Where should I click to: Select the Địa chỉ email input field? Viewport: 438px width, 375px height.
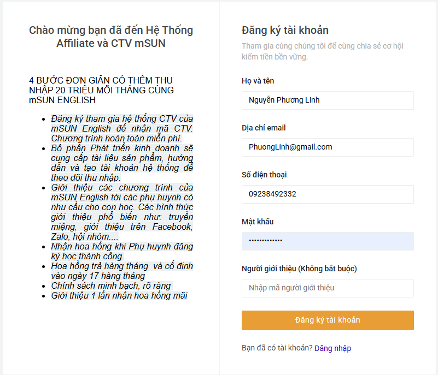point(328,147)
